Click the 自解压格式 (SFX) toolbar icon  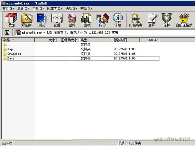click(x=184, y=18)
